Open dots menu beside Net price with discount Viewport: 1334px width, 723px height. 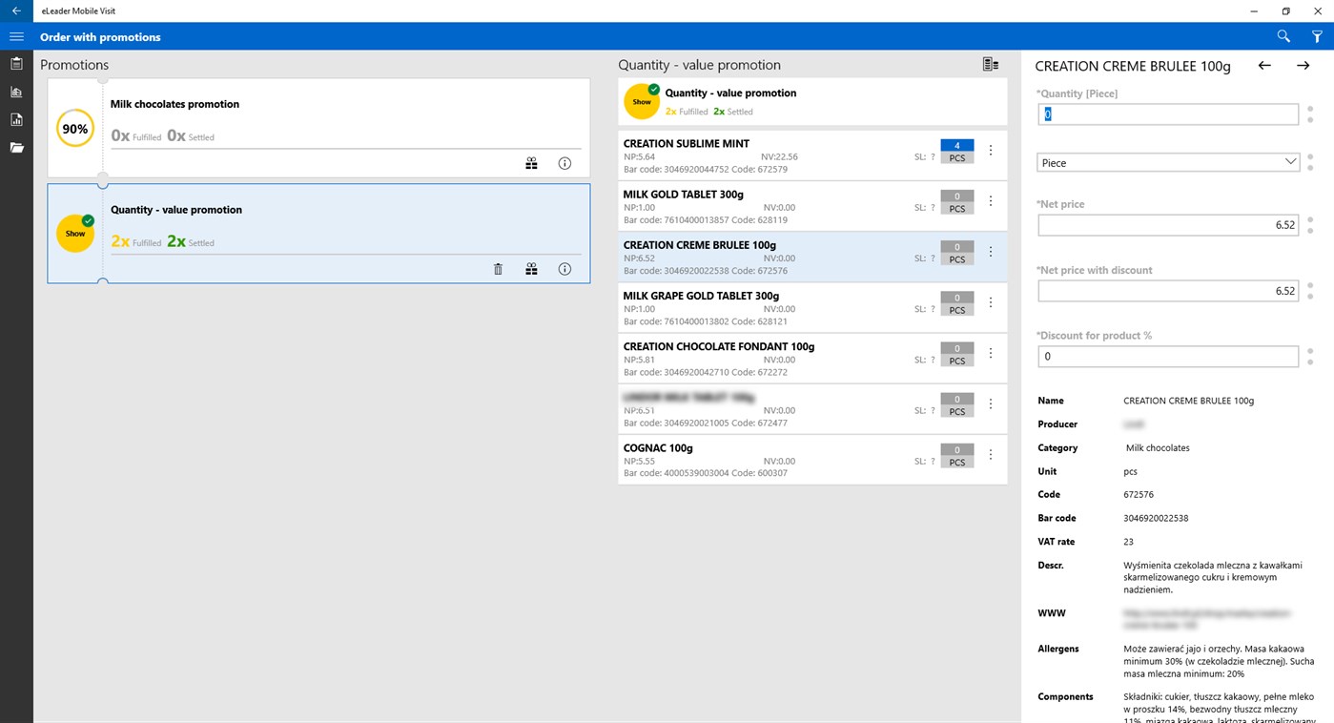pyautogui.click(x=1310, y=291)
